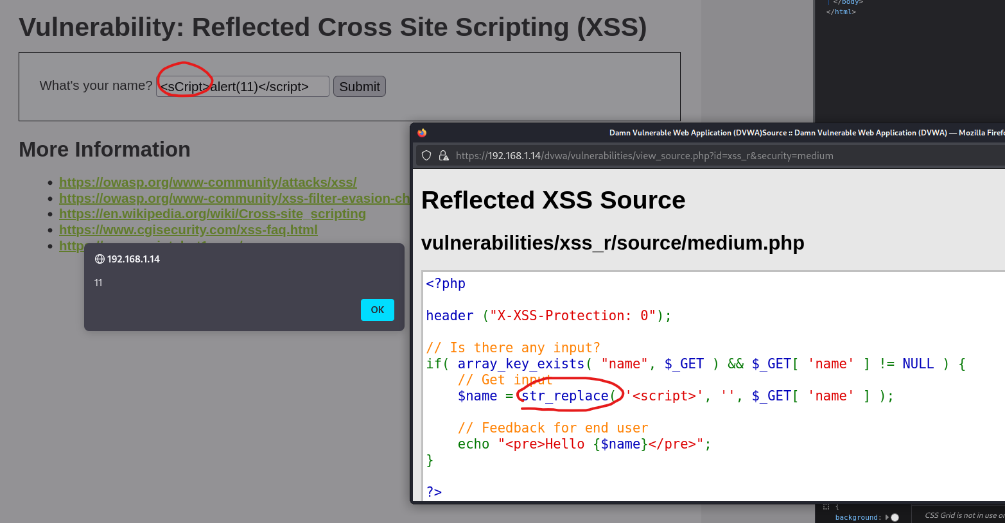Click the 'CSS Grid is not in use' message

tap(965, 515)
